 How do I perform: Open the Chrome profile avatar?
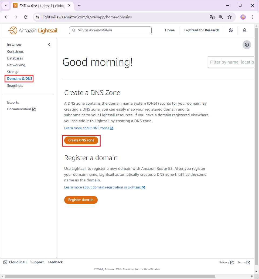pyautogui.click(x=243, y=17)
